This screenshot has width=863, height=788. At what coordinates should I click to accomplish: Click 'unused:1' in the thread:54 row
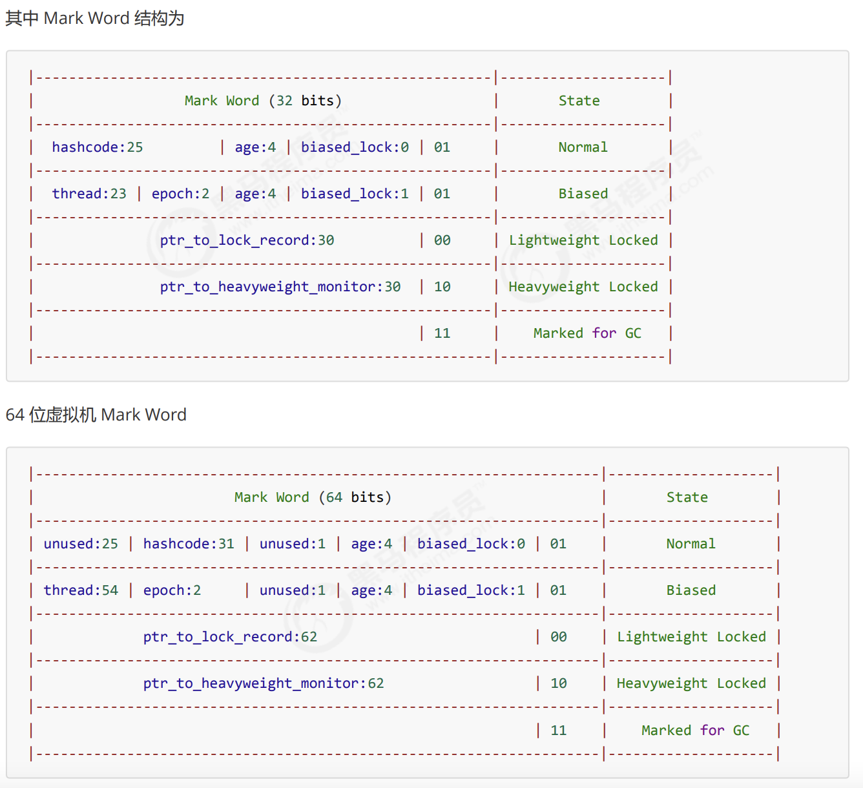(x=293, y=590)
